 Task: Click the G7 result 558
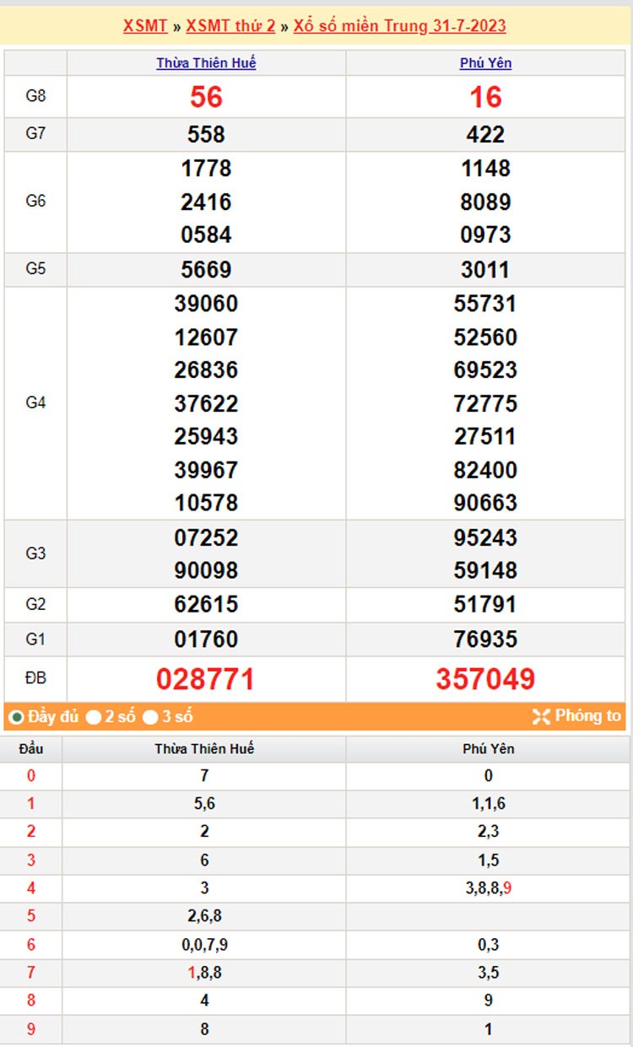(x=206, y=134)
